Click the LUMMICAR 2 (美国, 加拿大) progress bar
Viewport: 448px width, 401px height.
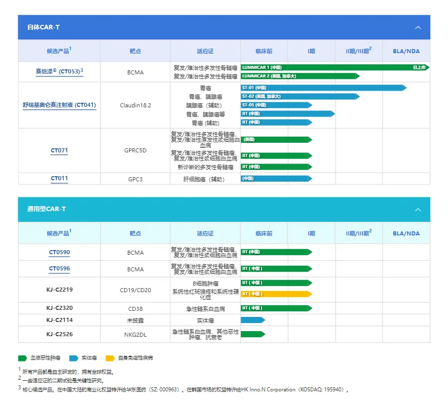point(300,76)
